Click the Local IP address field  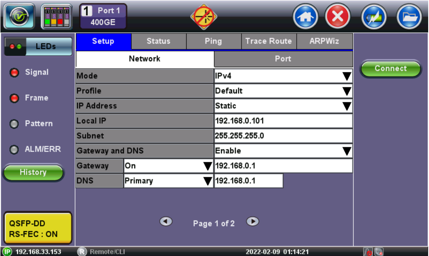pyautogui.click(x=283, y=121)
